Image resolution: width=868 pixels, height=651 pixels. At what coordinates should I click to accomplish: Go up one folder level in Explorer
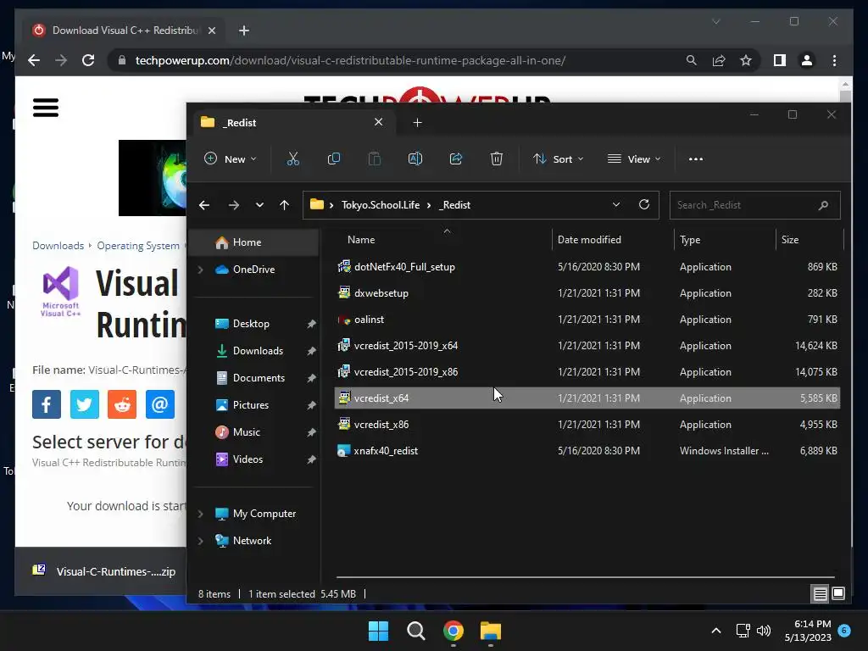(x=285, y=205)
